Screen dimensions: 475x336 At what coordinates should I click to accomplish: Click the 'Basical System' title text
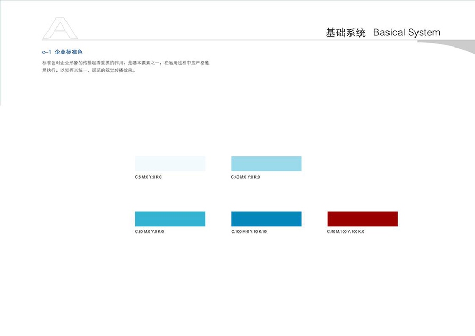(406, 32)
